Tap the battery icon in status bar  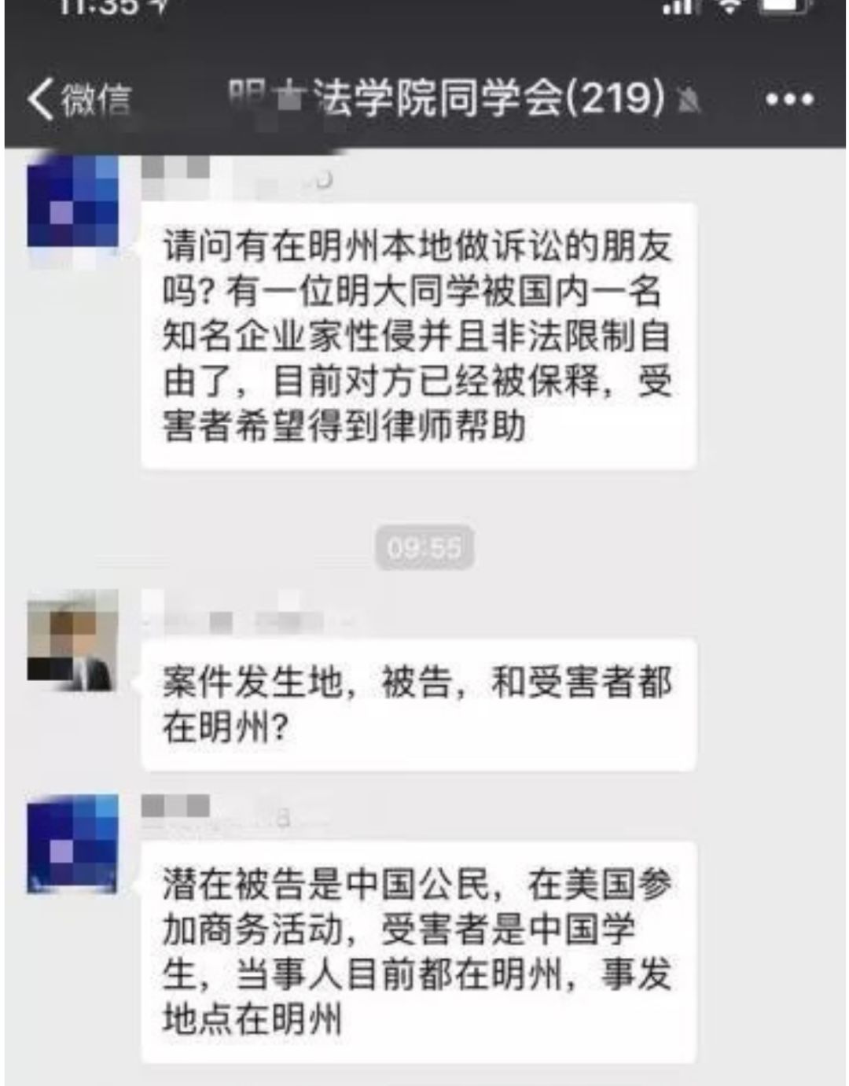tap(781, 6)
